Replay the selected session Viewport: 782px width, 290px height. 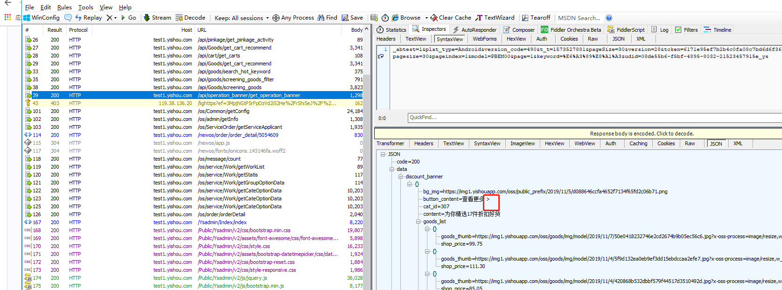click(89, 18)
